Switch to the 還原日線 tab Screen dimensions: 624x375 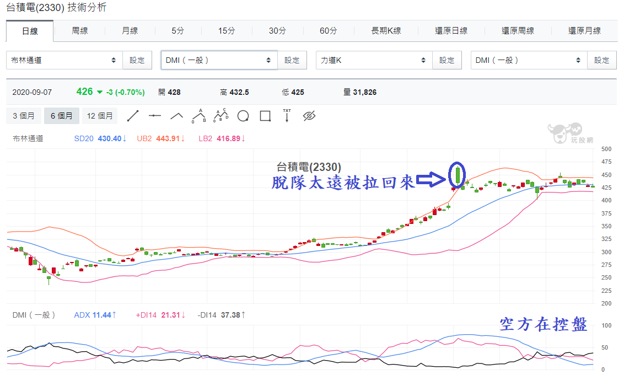[x=451, y=31]
